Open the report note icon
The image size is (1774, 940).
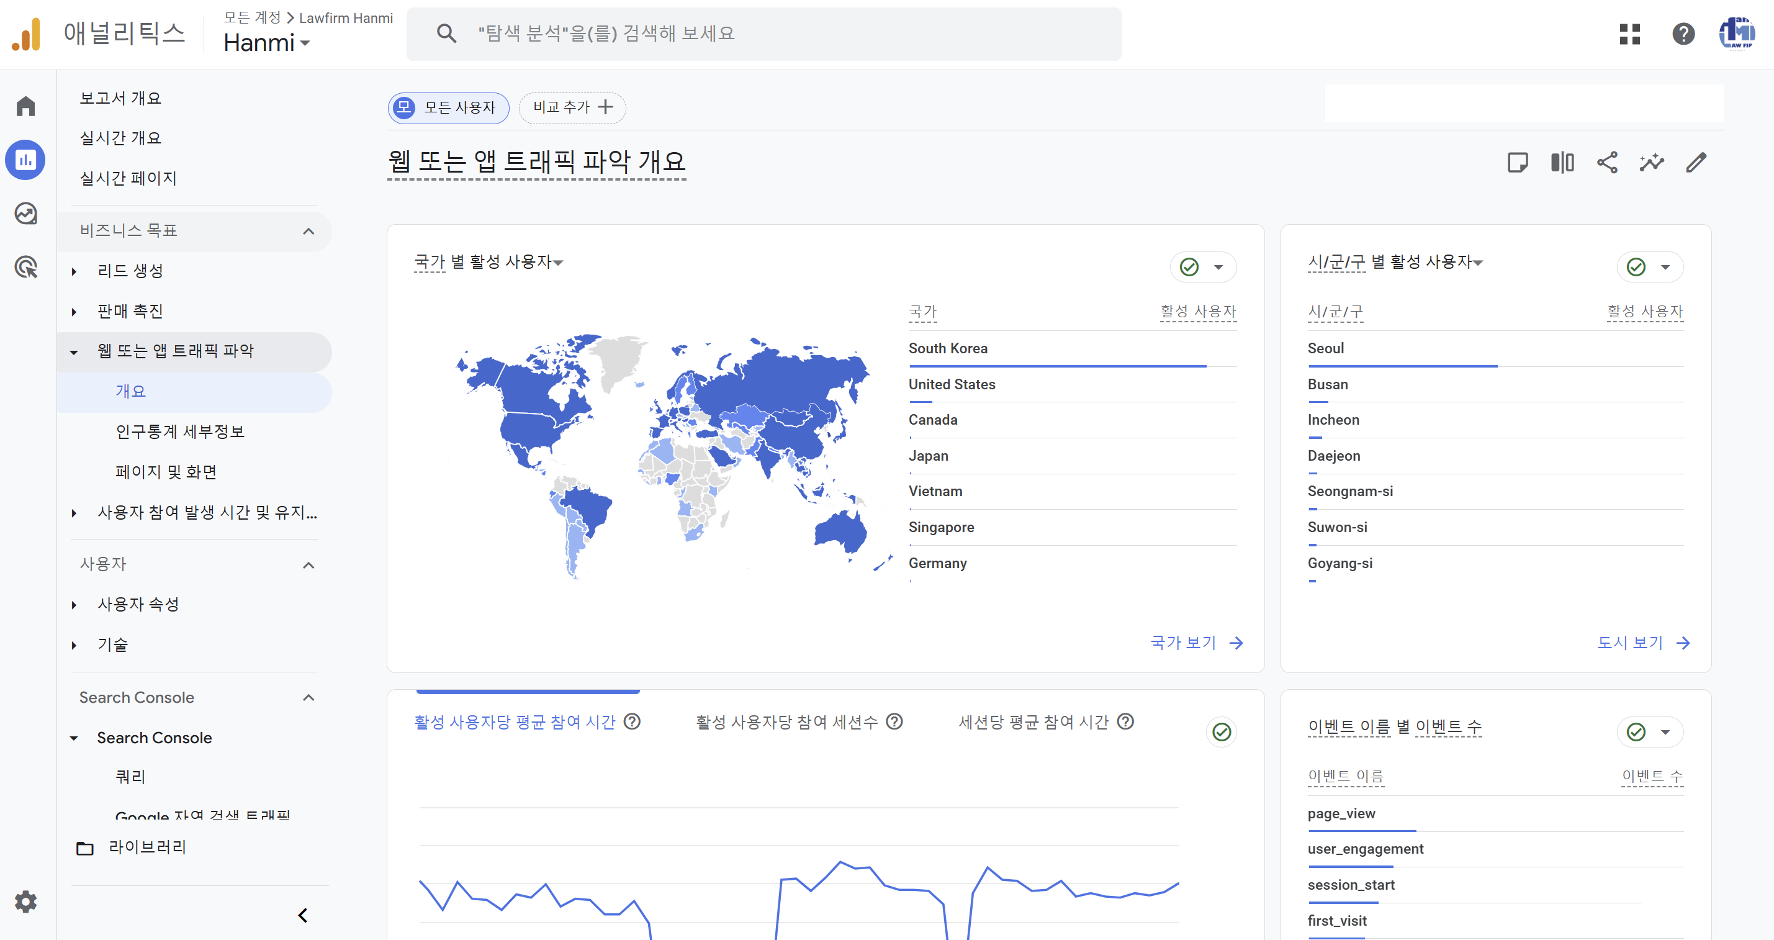click(1518, 163)
